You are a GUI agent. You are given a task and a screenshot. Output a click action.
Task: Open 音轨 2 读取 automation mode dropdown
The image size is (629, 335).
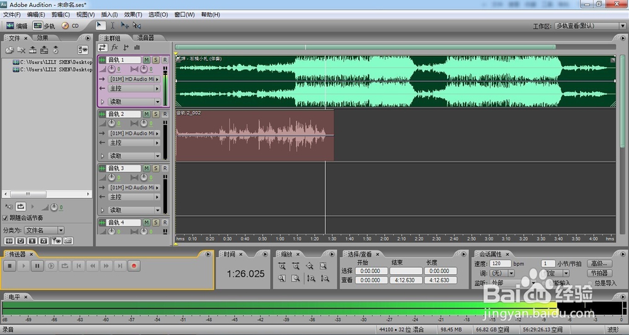point(135,156)
